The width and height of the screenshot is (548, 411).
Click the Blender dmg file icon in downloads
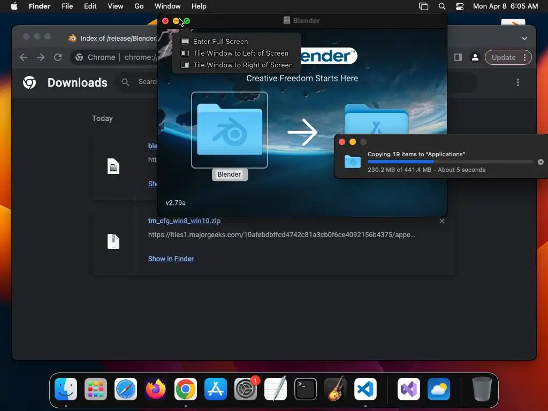[113, 166]
